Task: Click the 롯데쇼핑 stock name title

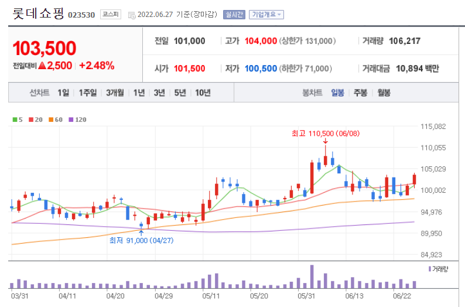Action: 38,13
